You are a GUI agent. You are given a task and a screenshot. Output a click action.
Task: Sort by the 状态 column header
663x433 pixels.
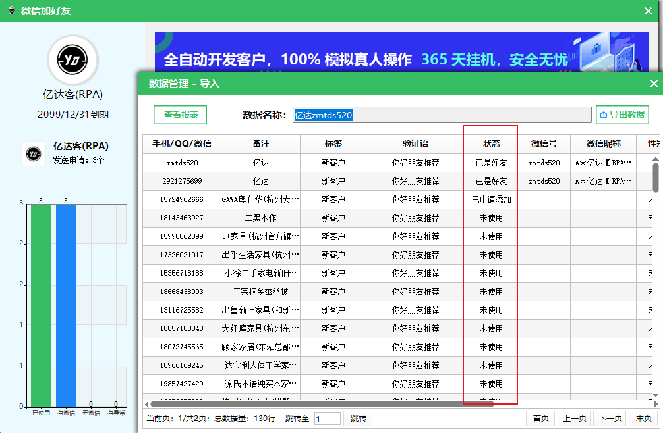click(x=491, y=143)
